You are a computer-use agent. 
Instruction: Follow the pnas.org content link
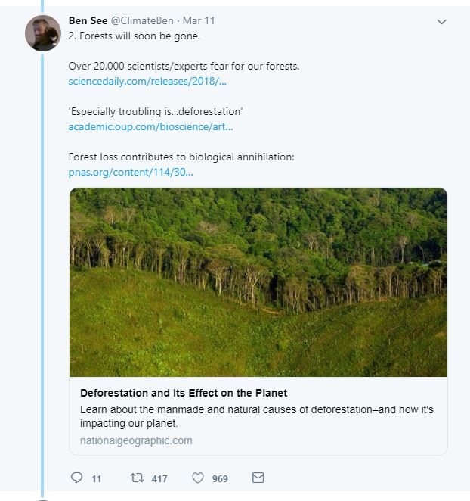tap(130, 172)
